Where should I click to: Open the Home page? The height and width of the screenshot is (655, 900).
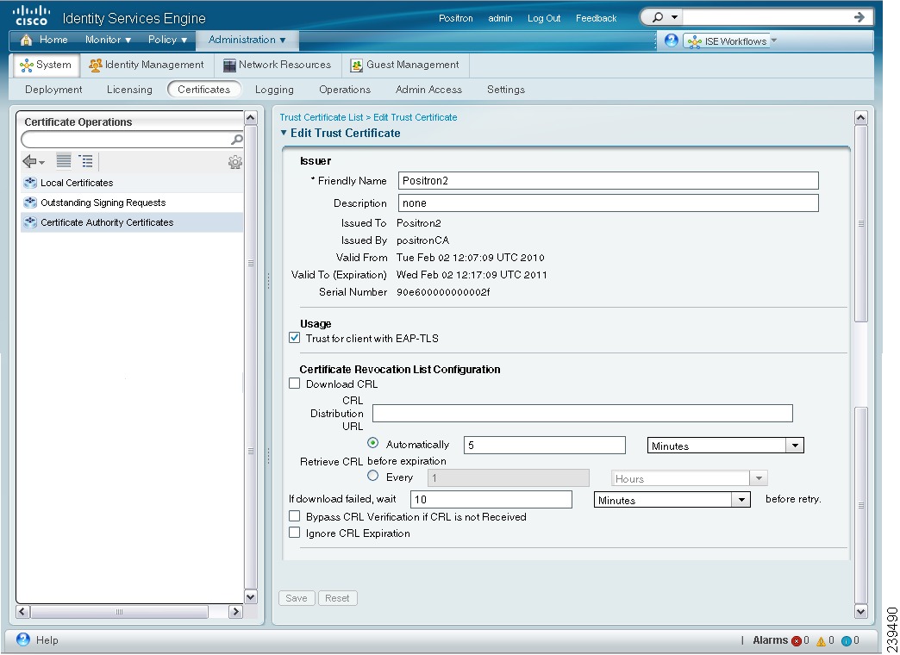[x=44, y=40]
